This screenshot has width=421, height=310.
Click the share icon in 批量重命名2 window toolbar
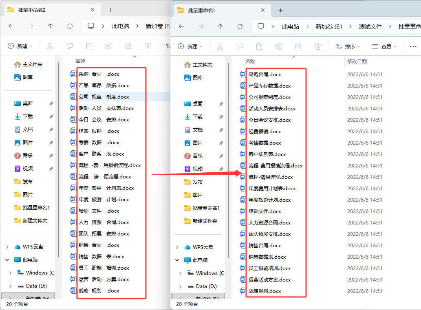coord(128,46)
